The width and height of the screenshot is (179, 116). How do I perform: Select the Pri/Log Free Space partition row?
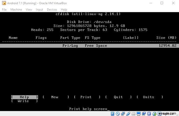tap(89, 46)
